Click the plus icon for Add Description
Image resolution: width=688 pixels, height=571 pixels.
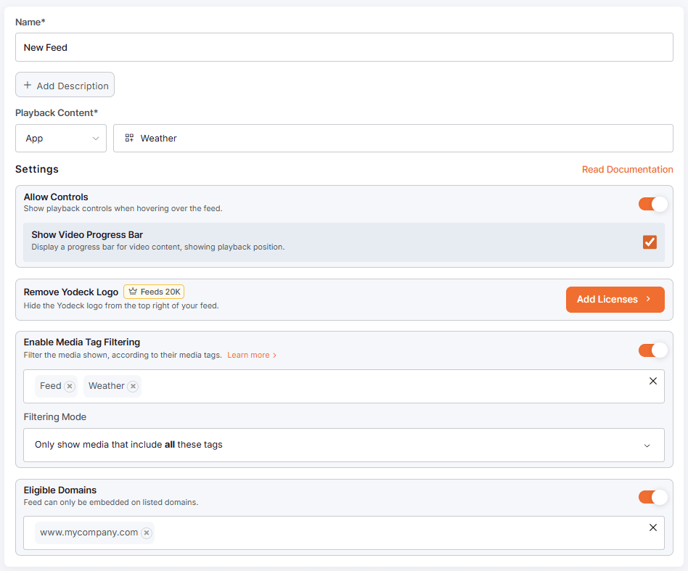(28, 85)
